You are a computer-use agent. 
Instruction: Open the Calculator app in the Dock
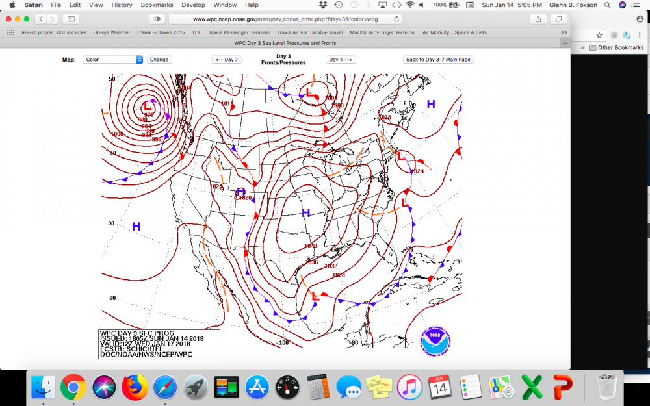click(x=318, y=388)
